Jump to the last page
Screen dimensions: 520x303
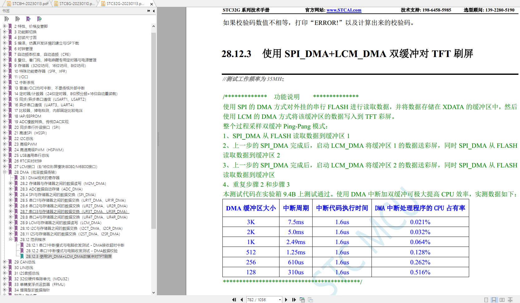click(x=294, y=300)
